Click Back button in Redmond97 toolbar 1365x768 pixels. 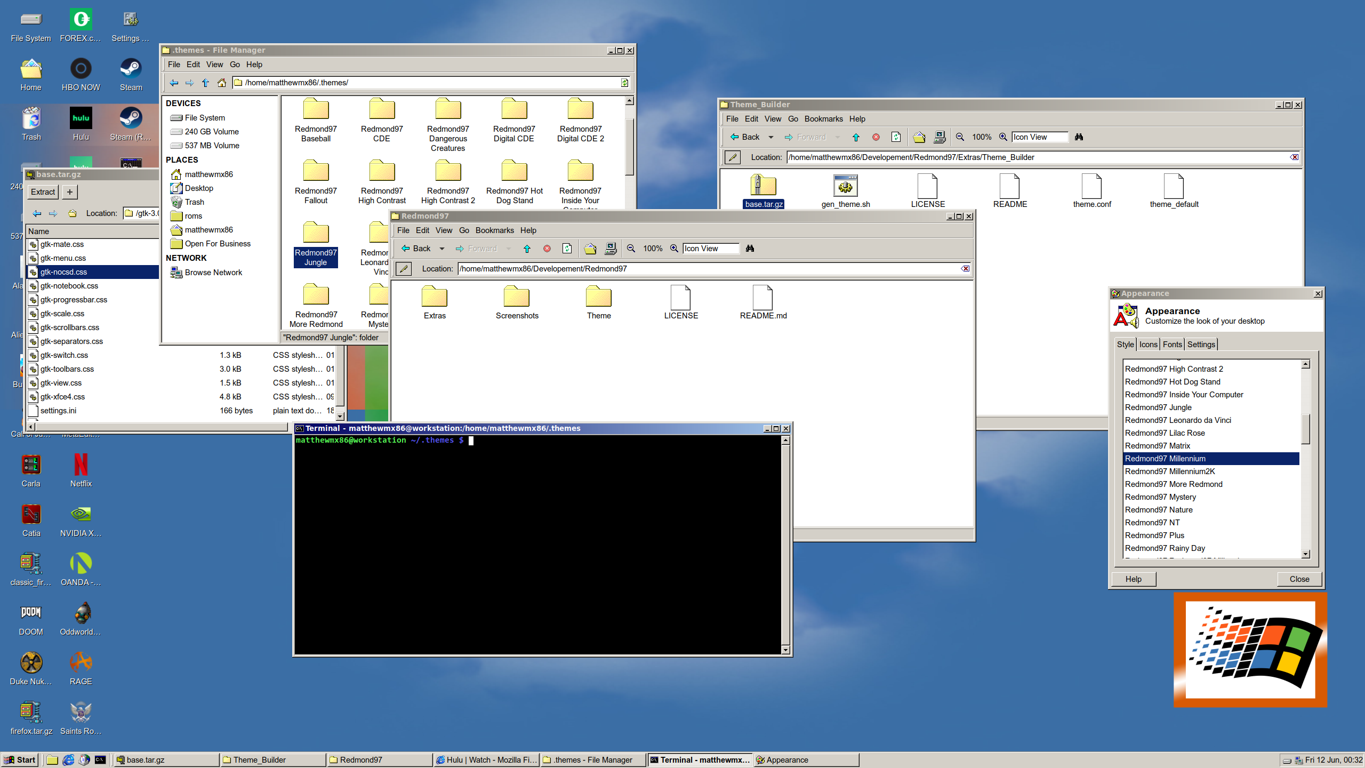click(x=416, y=249)
